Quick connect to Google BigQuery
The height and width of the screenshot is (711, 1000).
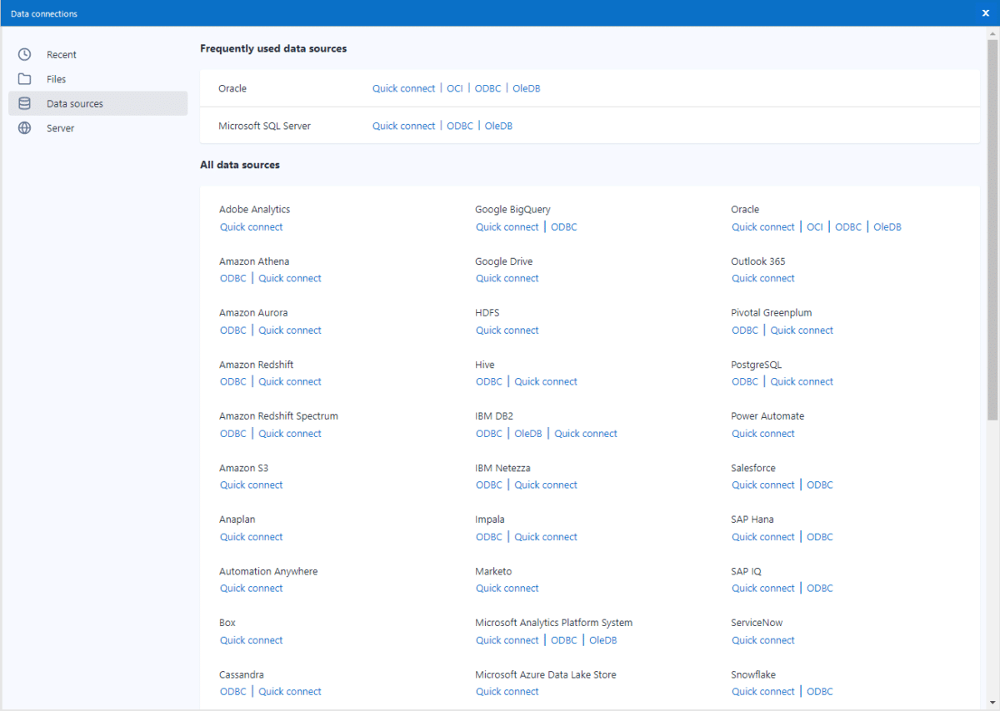507,226
